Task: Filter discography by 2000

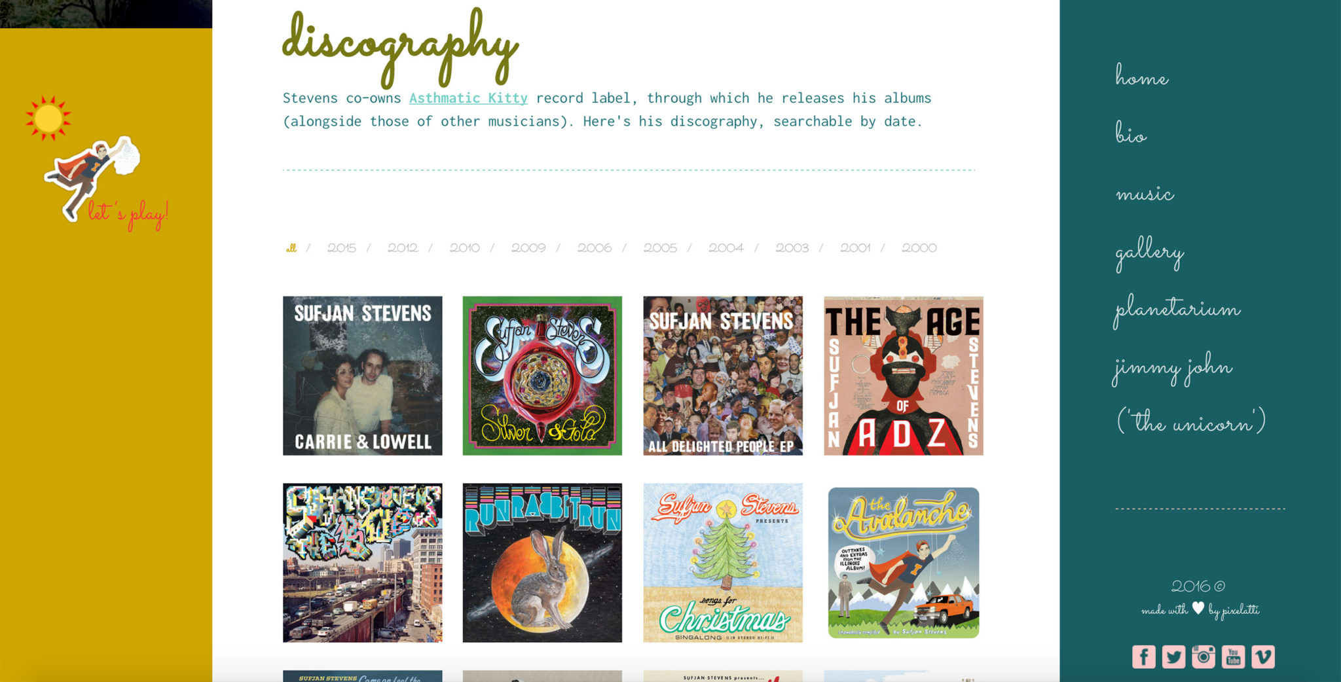Action: (x=919, y=248)
